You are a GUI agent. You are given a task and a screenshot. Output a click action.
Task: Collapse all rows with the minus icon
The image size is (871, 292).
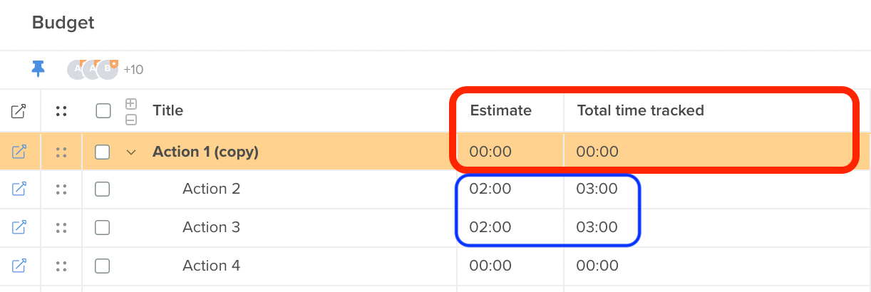[131, 120]
